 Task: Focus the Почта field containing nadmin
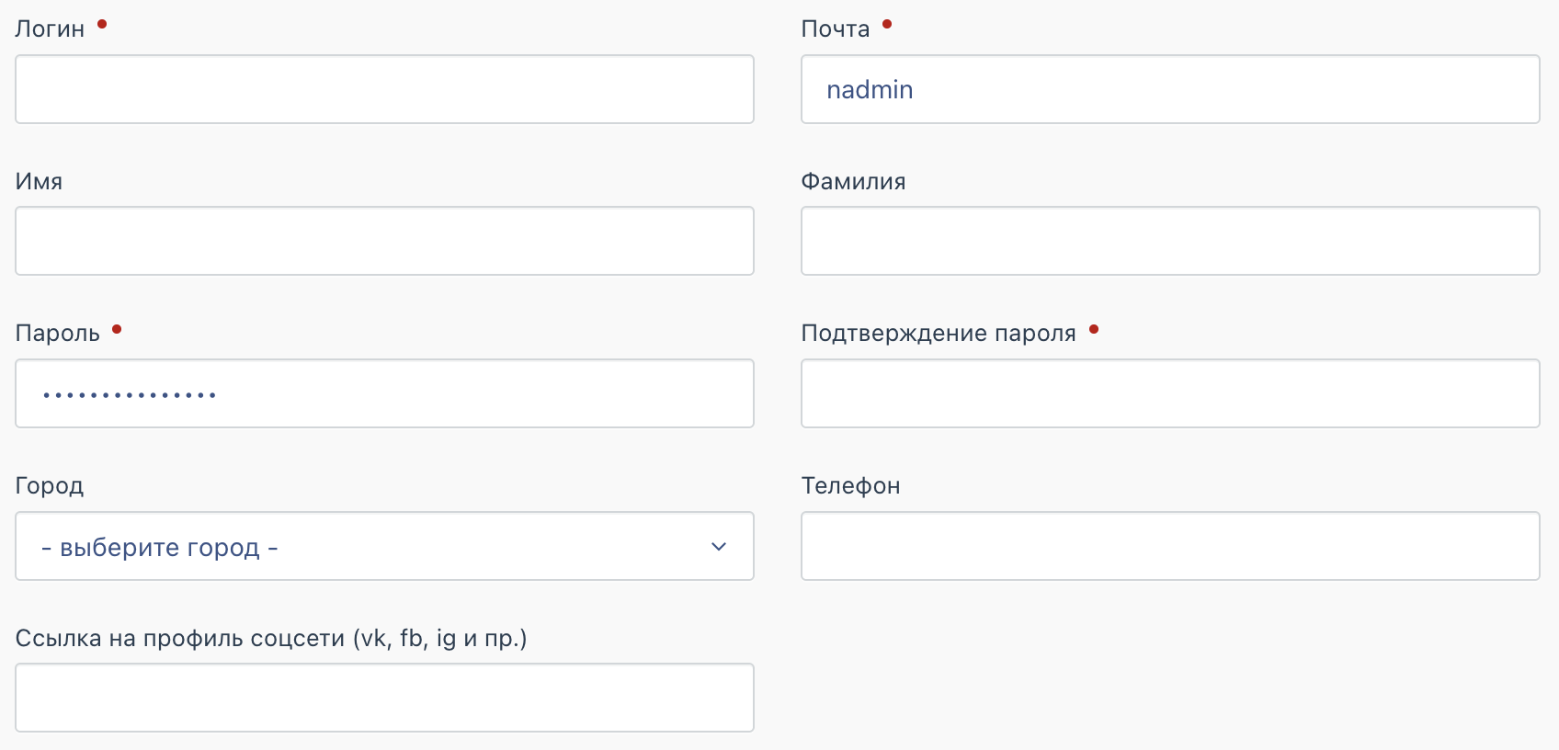(x=1170, y=89)
